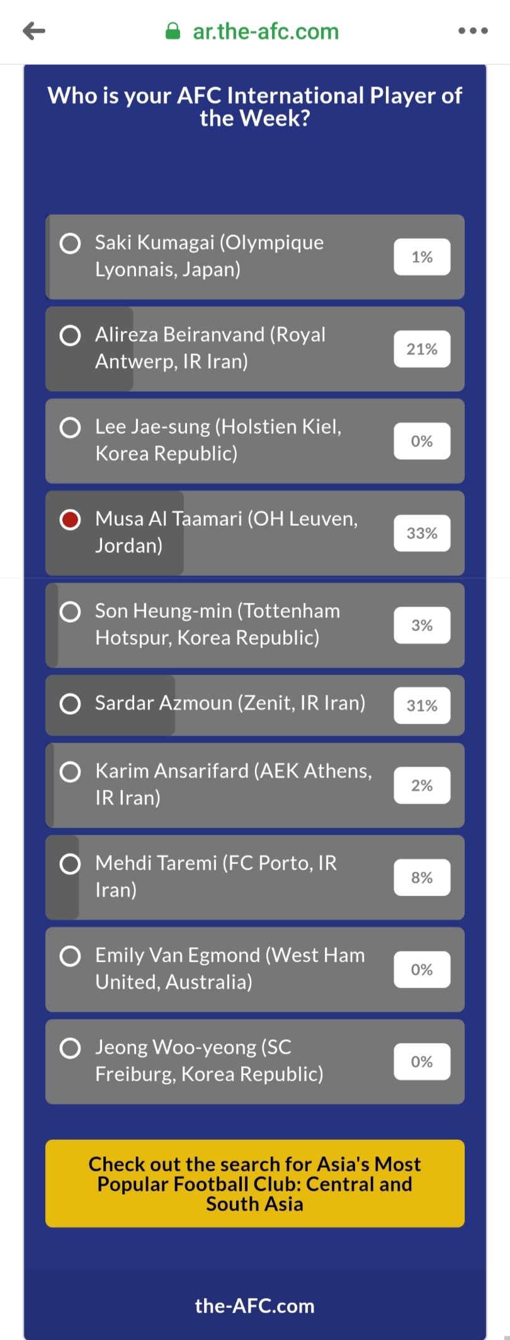510x1340 pixels.
Task: Select Mehdi Taremi radio button
Action: tap(70, 864)
